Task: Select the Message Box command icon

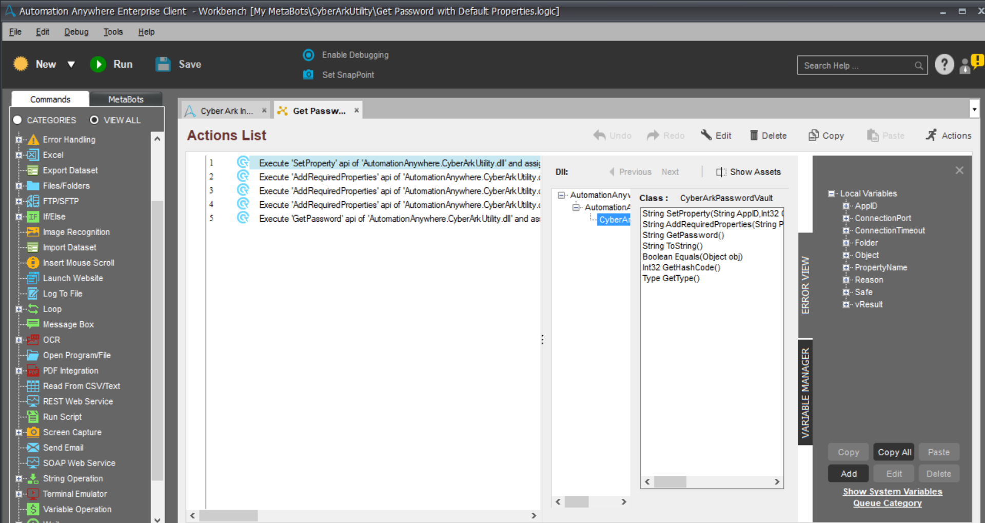Action: click(33, 324)
